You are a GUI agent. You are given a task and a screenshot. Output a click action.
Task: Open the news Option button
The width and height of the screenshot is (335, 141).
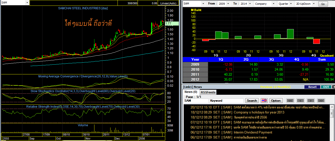pyautogui.click(x=275, y=100)
